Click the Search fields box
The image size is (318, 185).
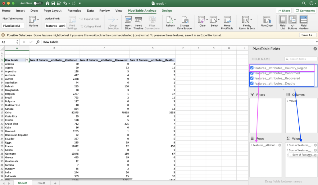[x=301, y=59]
